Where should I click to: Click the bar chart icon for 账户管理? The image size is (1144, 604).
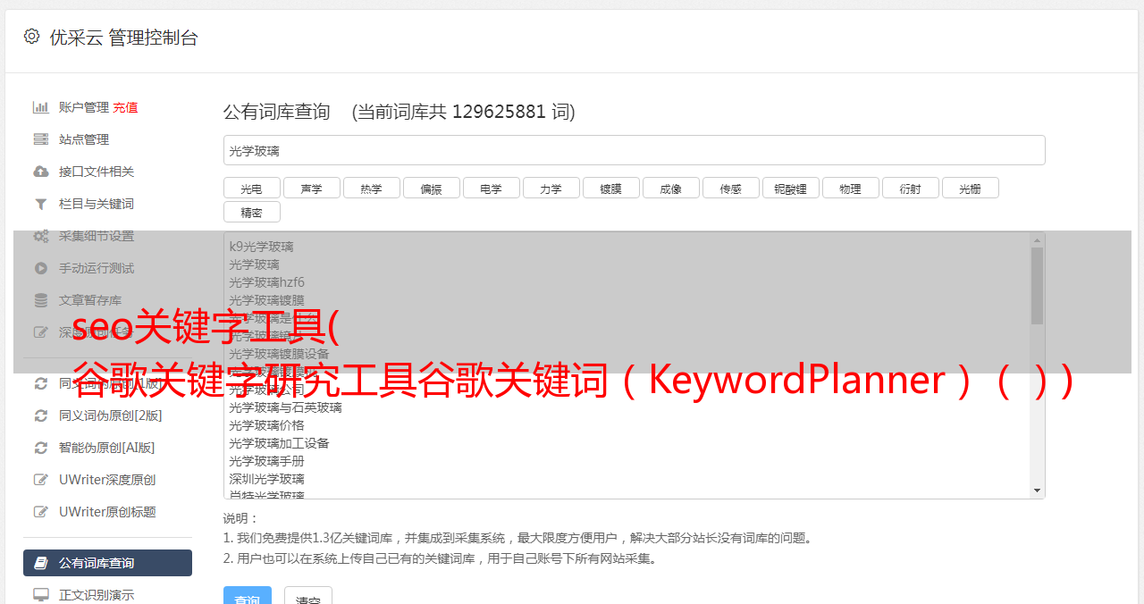(41, 107)
